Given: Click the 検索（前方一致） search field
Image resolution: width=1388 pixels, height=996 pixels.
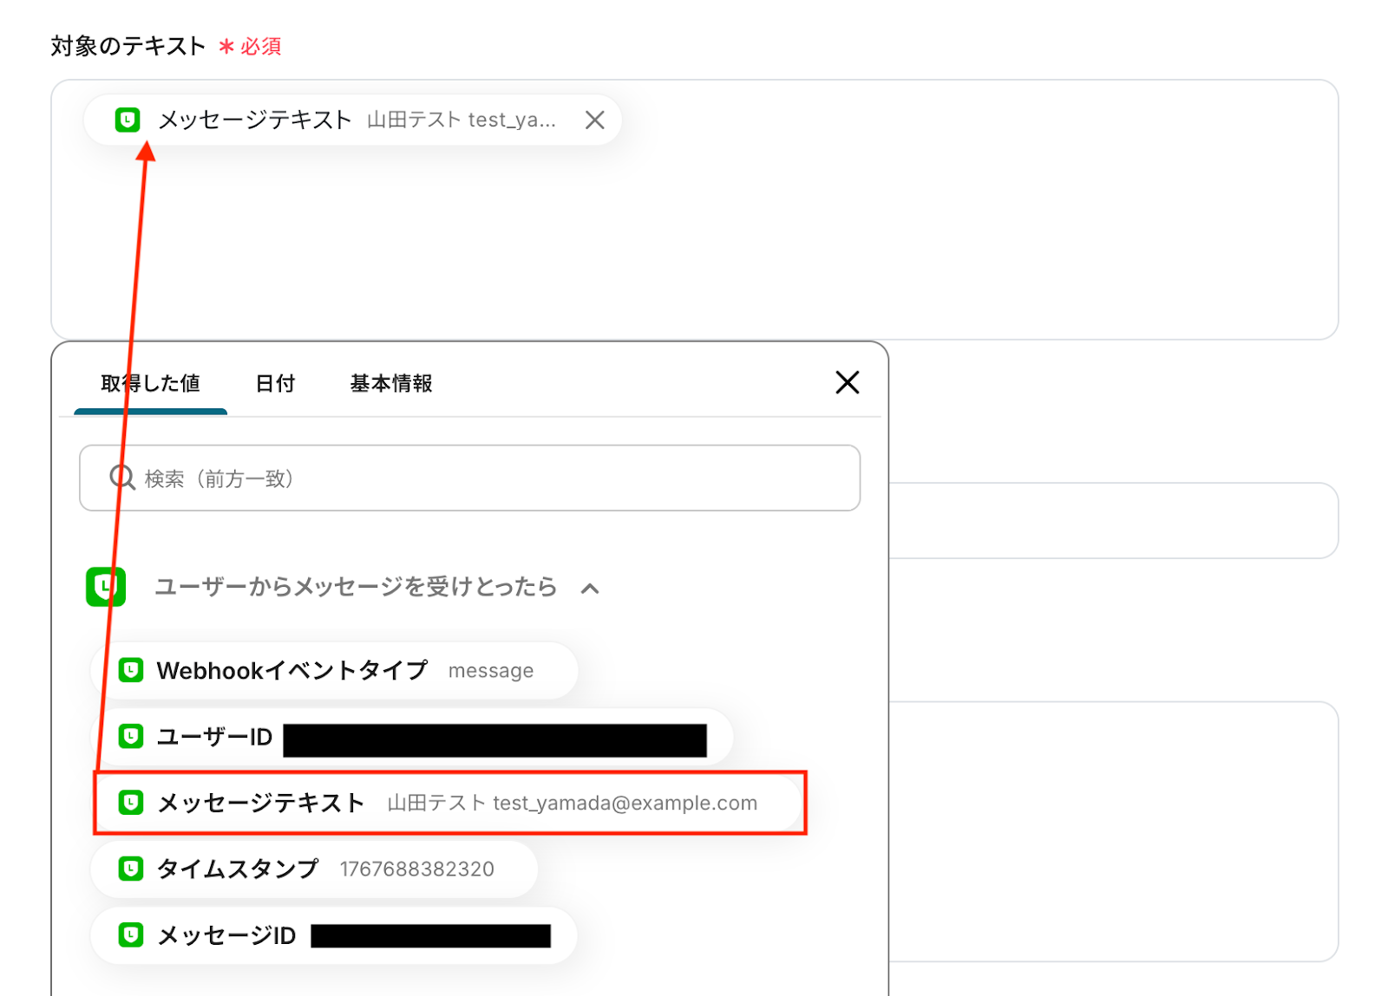Looking at the screenshot, I should click(x=469, y=478).
